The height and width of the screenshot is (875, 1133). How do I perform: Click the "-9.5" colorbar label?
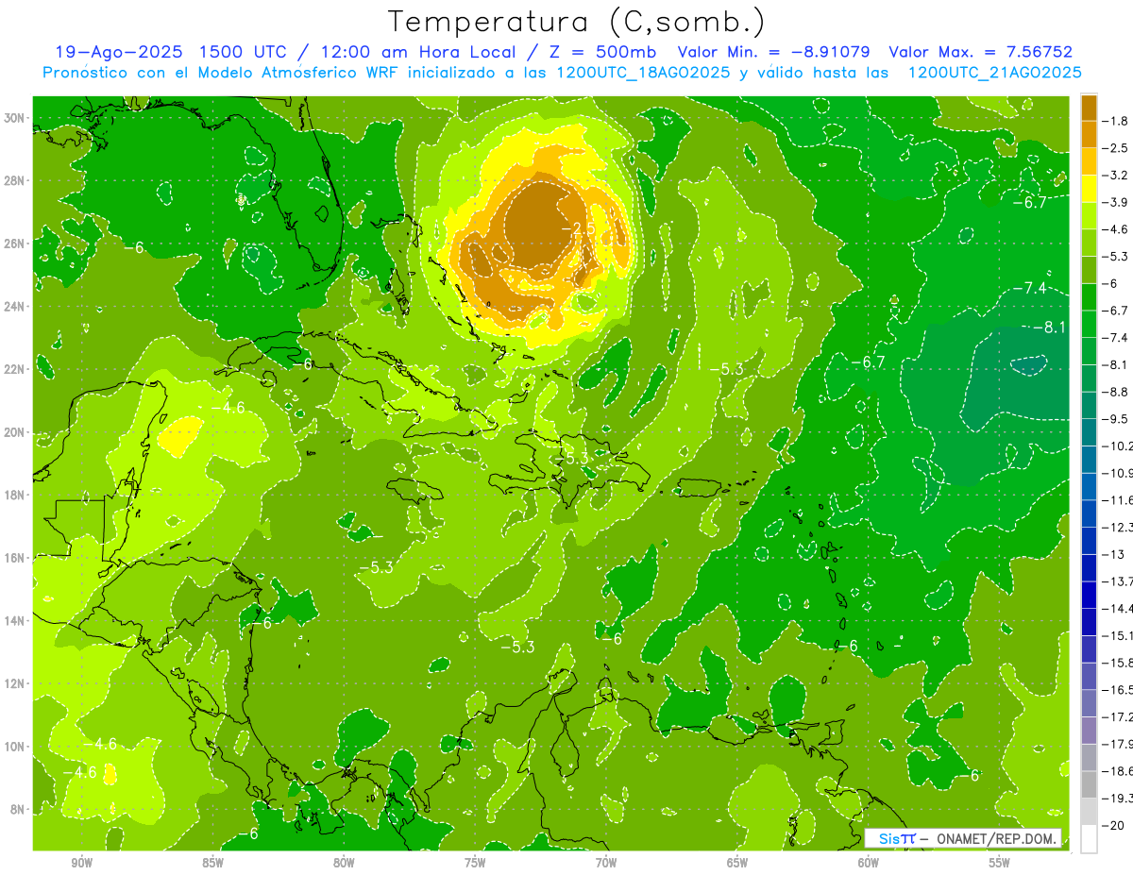1116,418
